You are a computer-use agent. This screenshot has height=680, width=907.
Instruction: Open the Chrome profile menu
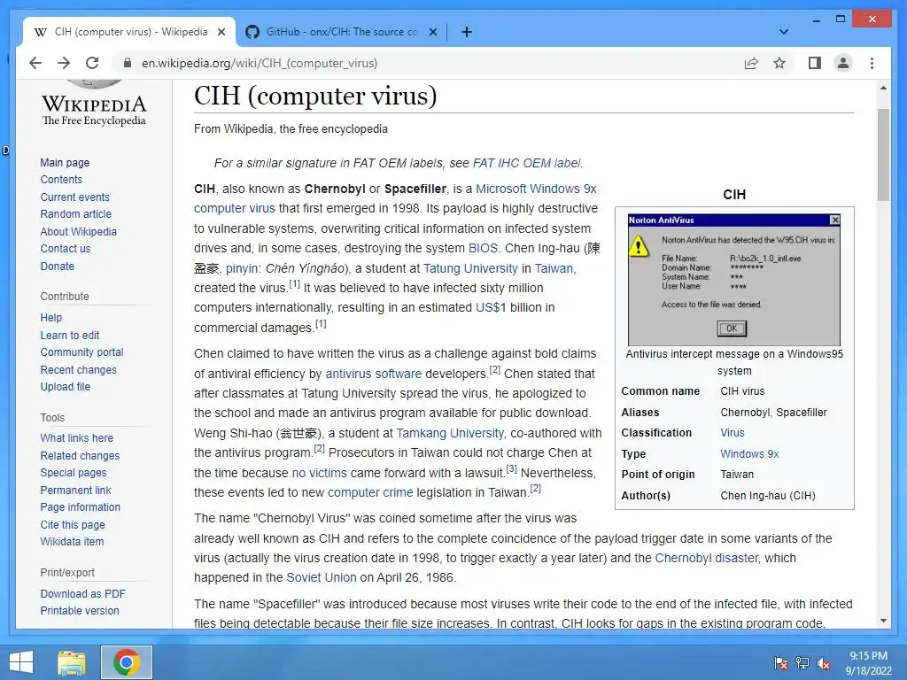[843, 63]
